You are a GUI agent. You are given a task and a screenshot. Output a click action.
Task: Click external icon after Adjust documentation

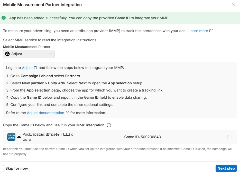[67, 113]
